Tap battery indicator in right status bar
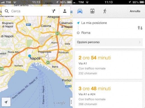Screen dimensions: 145x108 (142, 2)
